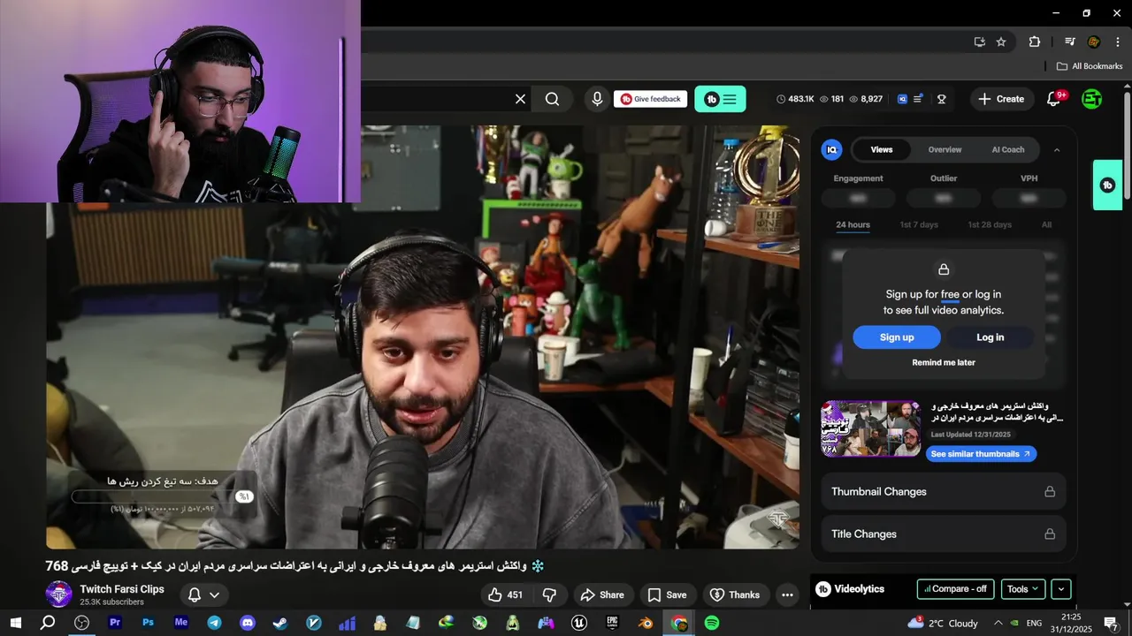Expand the Title Changes section

tap(943, 534)
